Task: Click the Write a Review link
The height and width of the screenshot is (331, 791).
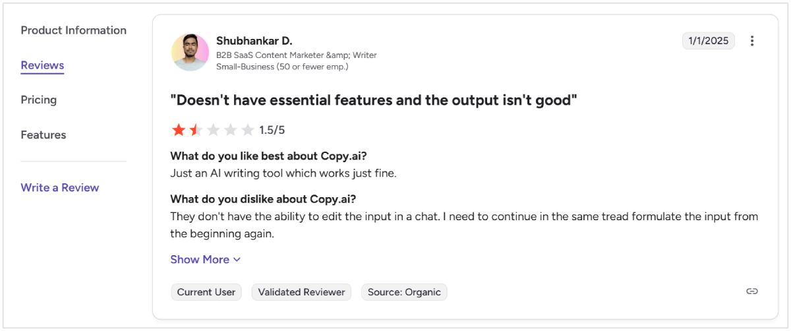Action: click(60, 187)
